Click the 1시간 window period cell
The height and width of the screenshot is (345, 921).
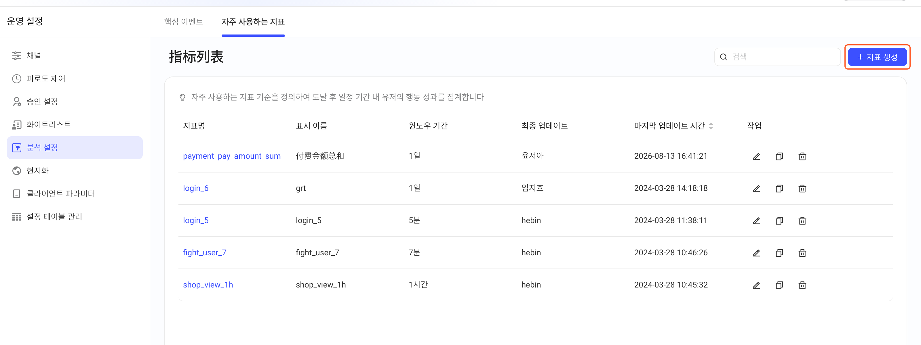[x=418, y=285]
